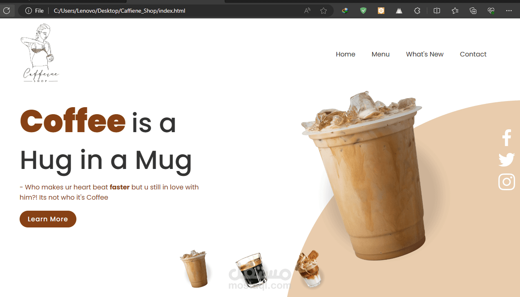Open the What's New nav link
Viewport: 520px width, 297px height.
tap(425, 54)
